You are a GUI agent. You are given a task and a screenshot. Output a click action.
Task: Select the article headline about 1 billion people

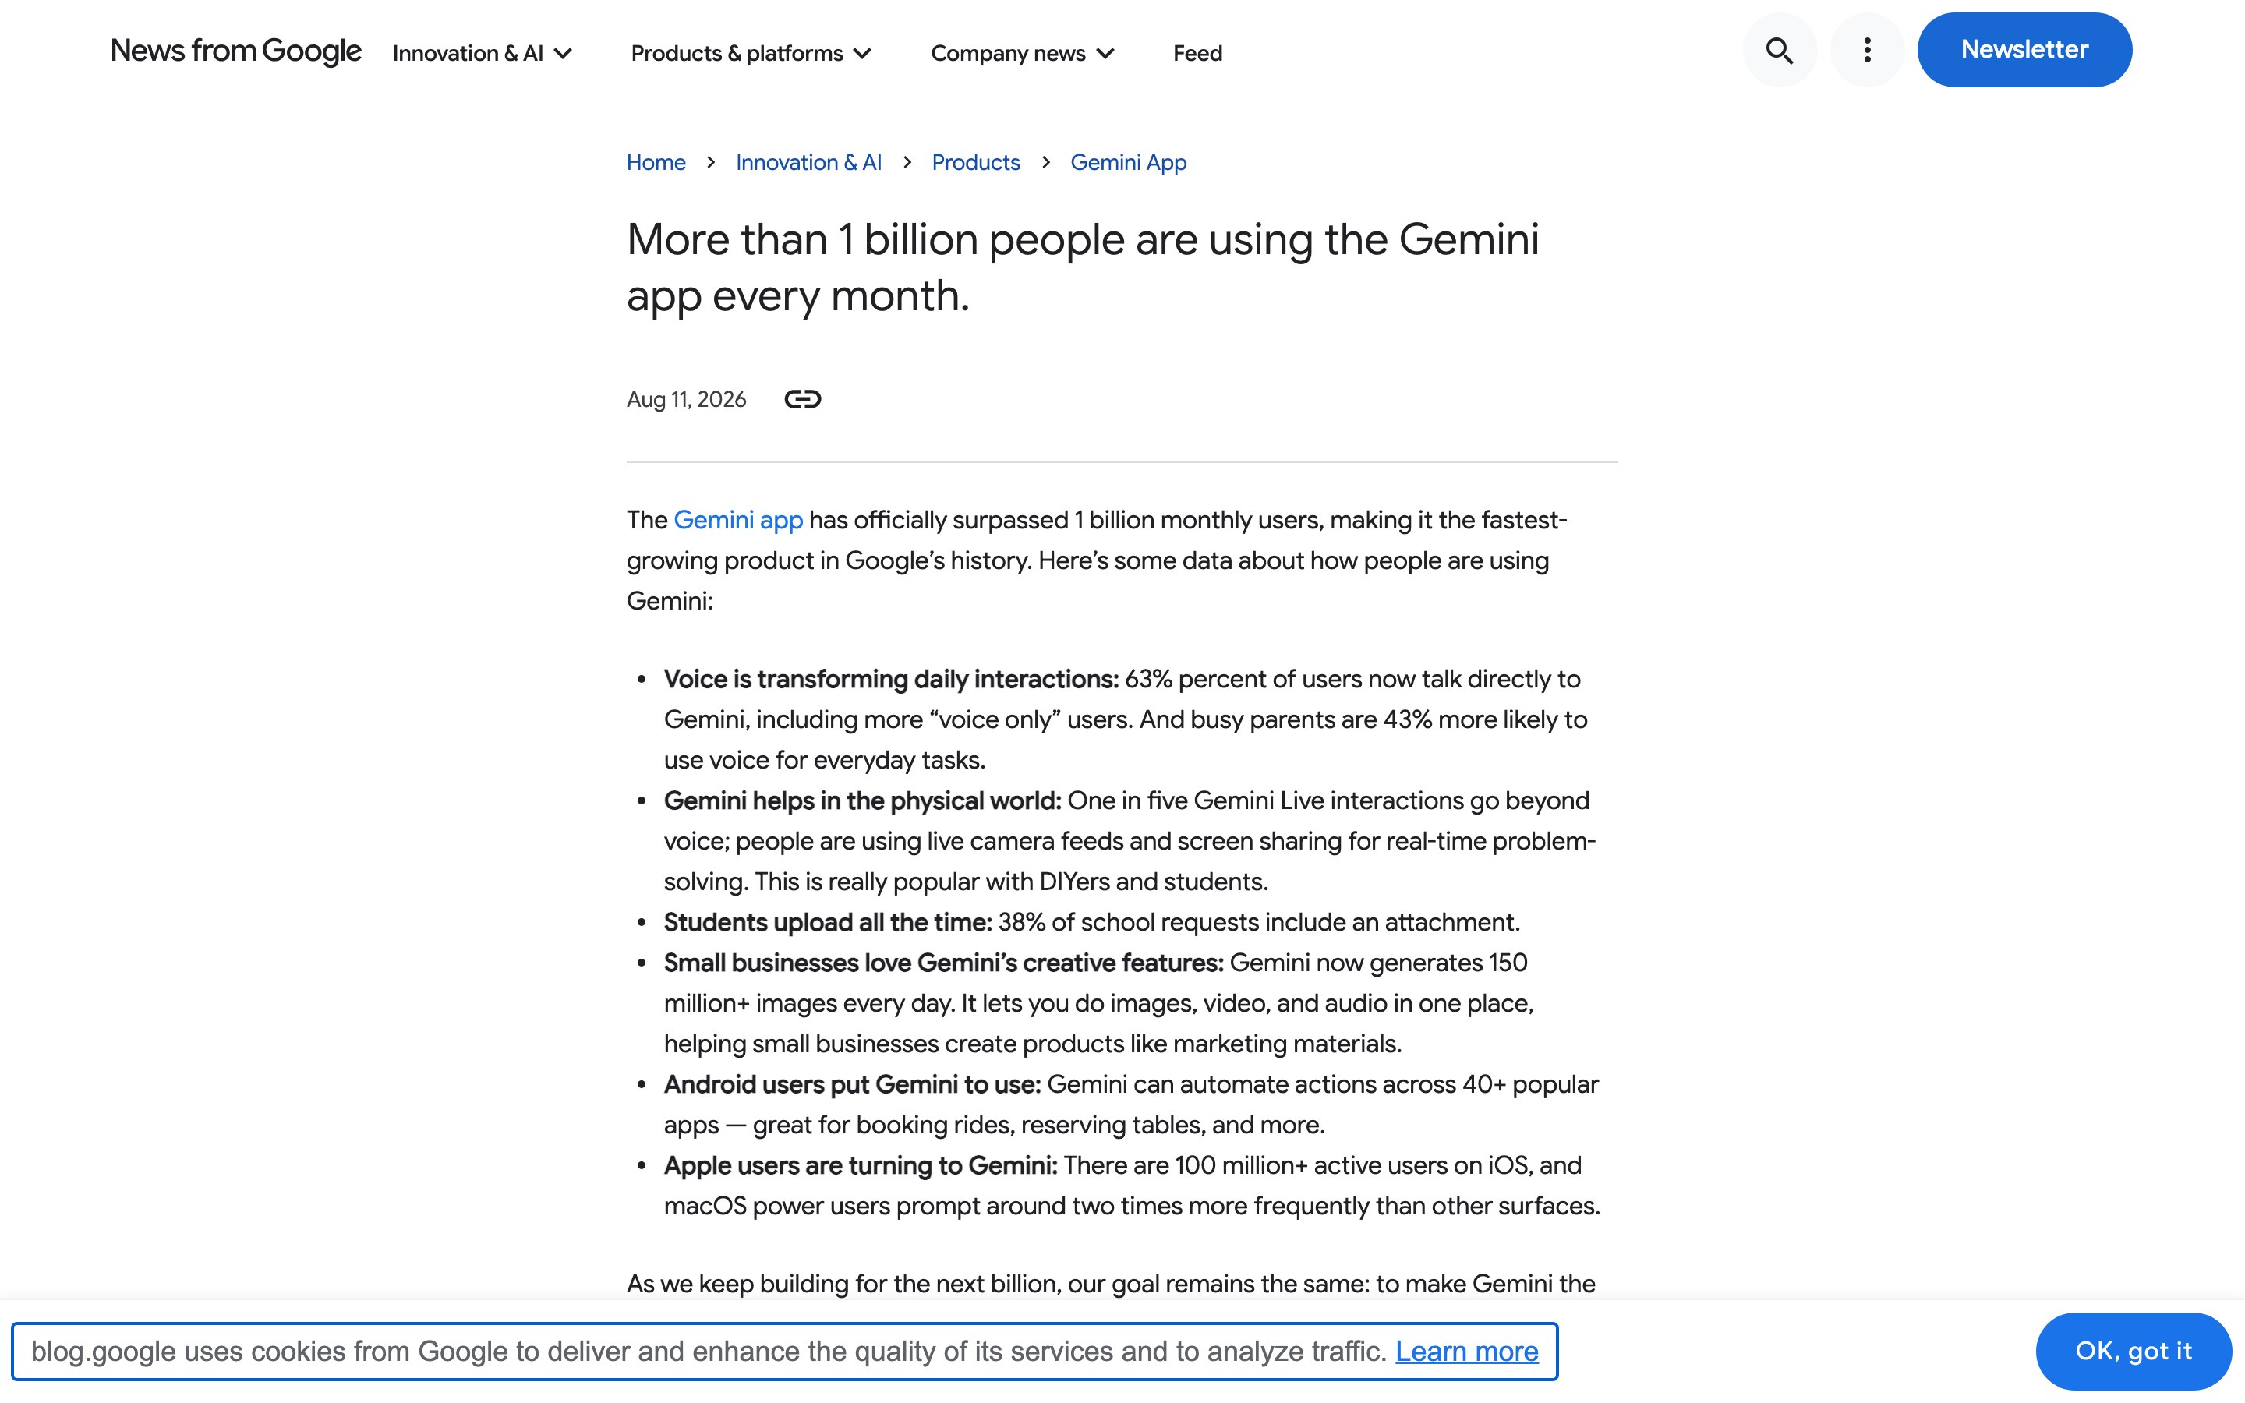point(1083,267)
